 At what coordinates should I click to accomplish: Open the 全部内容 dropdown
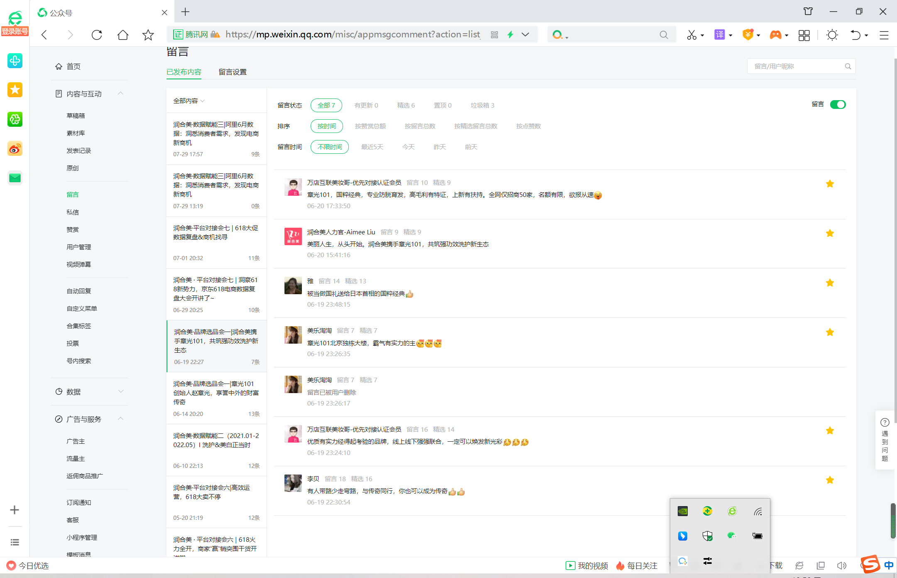189,101
